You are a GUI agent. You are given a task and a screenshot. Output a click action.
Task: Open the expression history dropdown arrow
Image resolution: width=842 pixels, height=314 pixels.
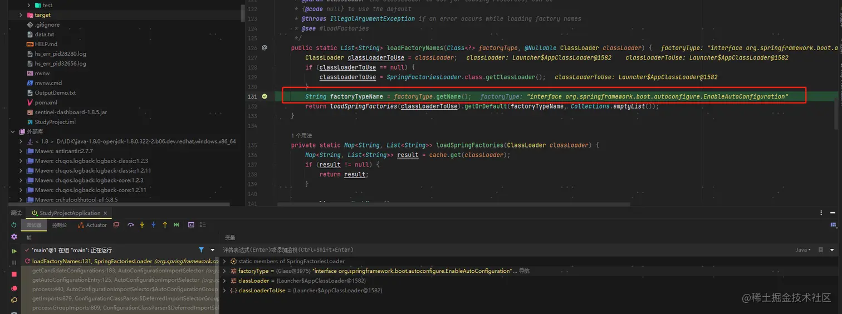click(832, 250)
